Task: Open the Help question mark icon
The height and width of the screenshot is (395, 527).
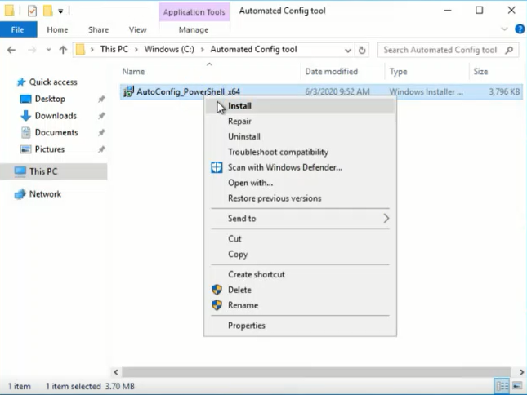Action: click(520, 29)
